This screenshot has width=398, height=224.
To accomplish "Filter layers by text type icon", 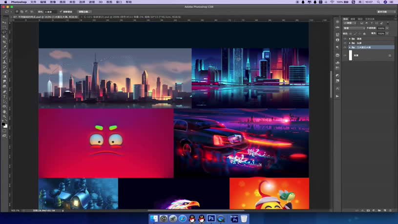I will click(x=372, y=23).
